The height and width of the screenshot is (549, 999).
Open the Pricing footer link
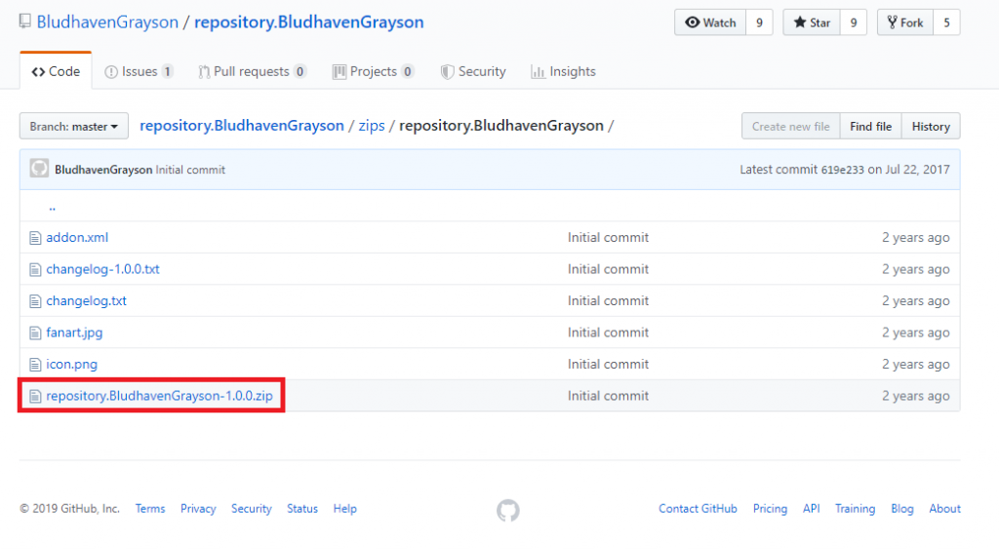(x=770, y=508)
